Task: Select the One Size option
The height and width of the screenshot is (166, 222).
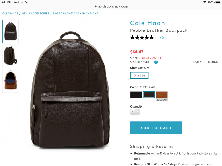Action: (139, 75)
